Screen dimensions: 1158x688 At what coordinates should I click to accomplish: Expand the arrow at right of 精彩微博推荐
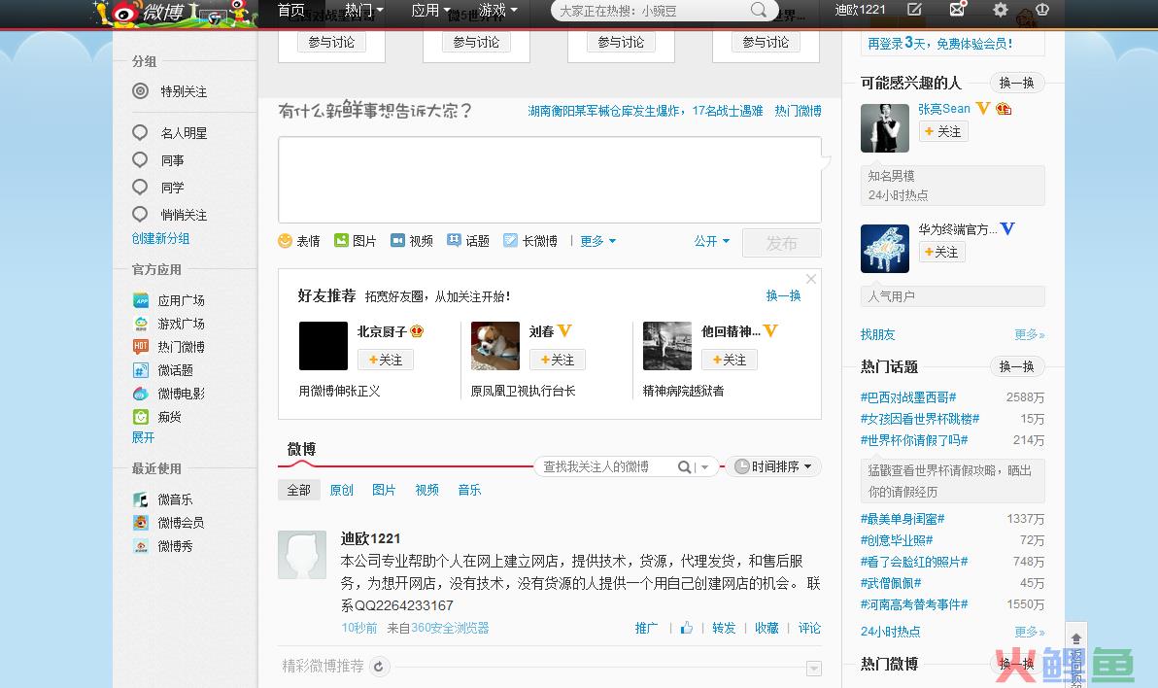pos(814,669)
